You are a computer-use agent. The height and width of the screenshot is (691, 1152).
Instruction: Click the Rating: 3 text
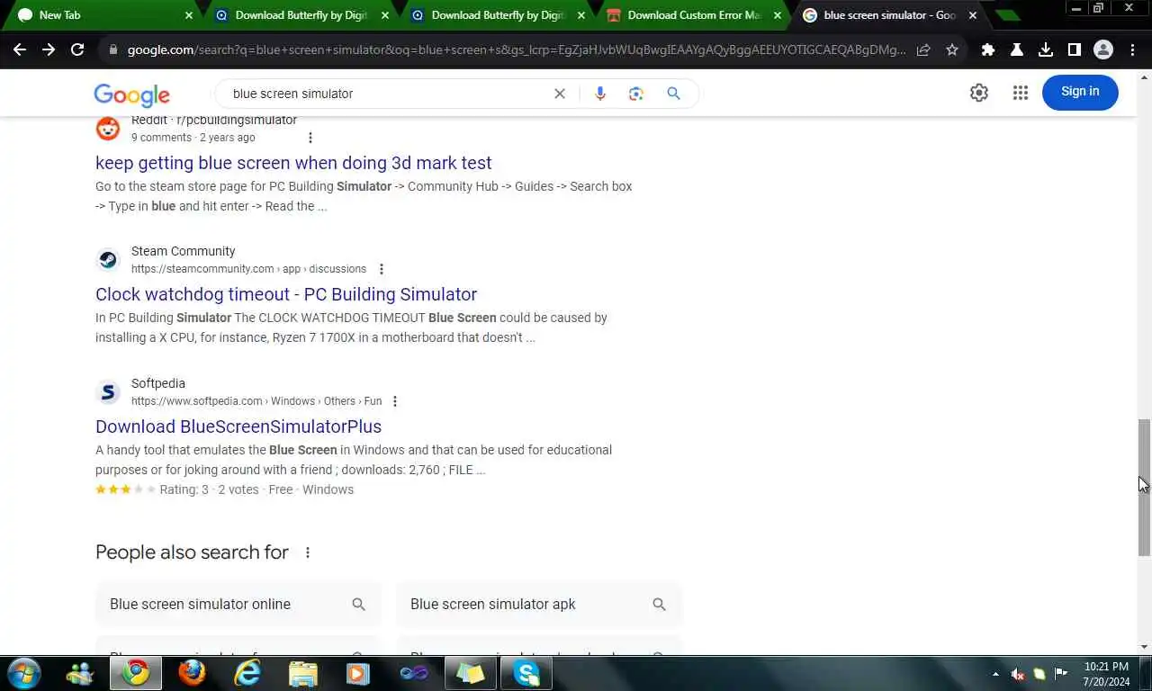[x=184, y=489]
